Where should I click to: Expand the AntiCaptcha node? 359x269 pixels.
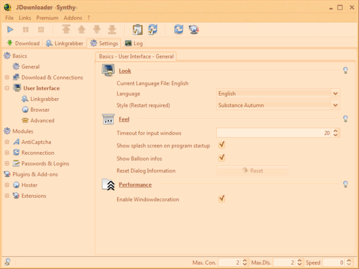click(7, 142)
